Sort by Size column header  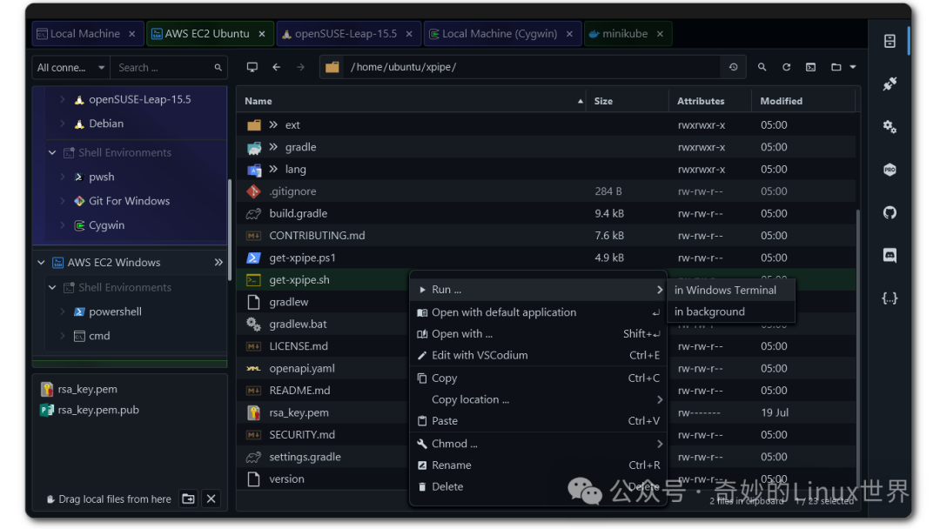628,101
